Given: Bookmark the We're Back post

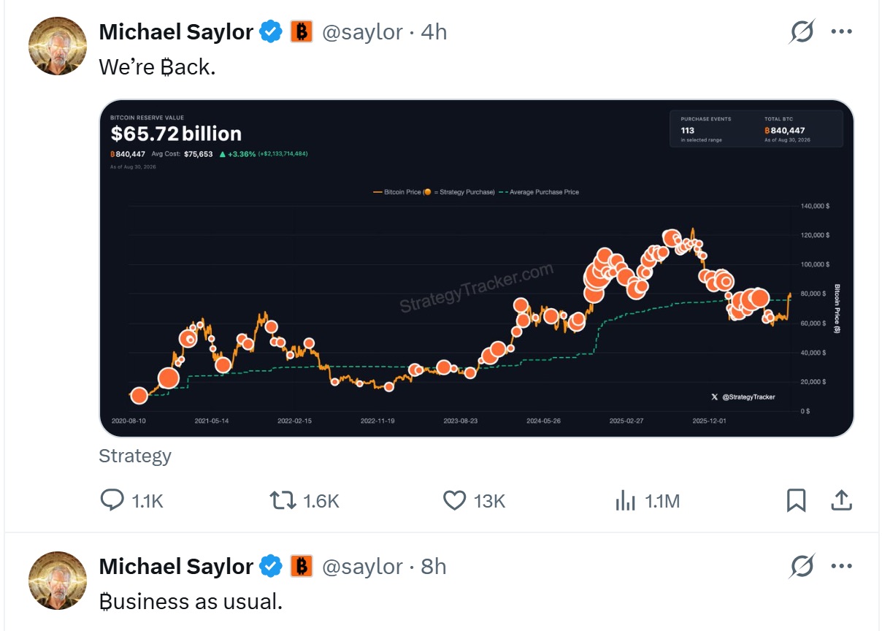Looking at the screenshot, I should point(796,500).
